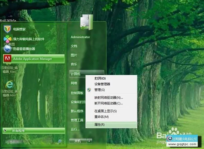Click 迅雷看看播放器 entry text
Image resolution: width=204 pixels, height=149 pixels.
tap(24, 49)
